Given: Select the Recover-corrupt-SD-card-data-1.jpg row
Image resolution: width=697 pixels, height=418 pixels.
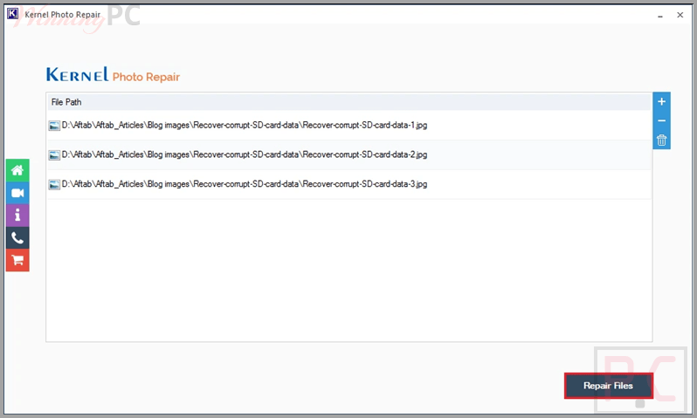Looking at the screenshot, I should point(349,126).
